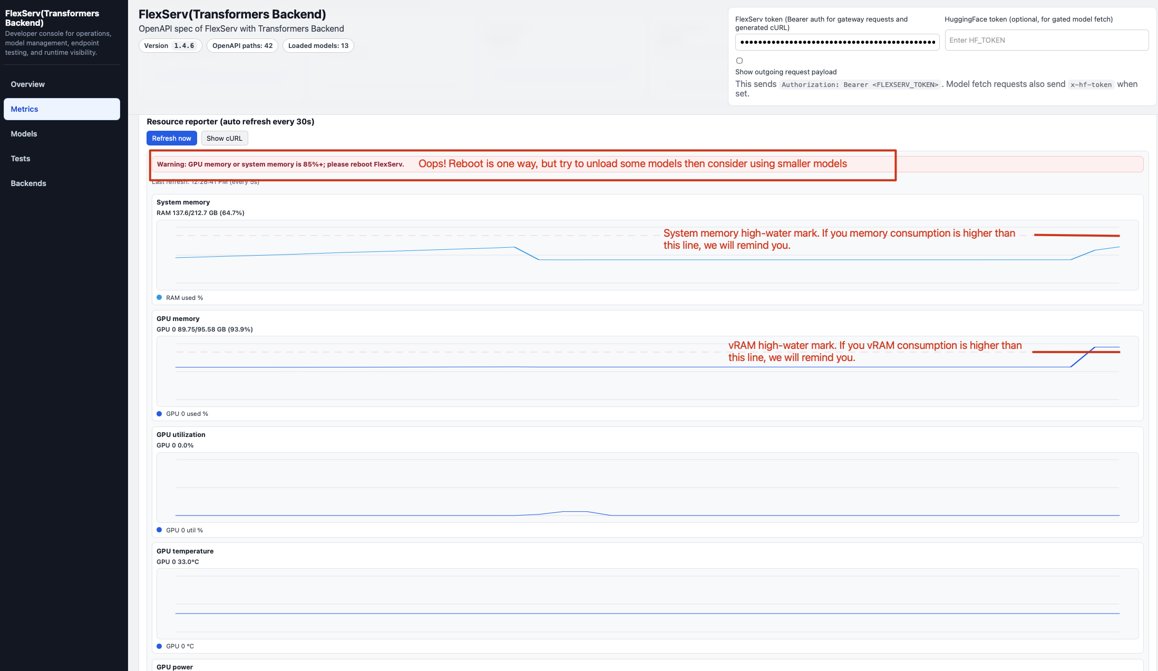Enable the Show outgoing request payload checkbox
Viewport: 1158px width, 671px height.
[x=739, y=61]
